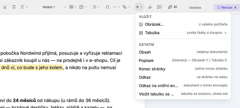Insert Konec stránky page break
The height and width of the screenshot is (108, 240).
click(x=183, y=69)
